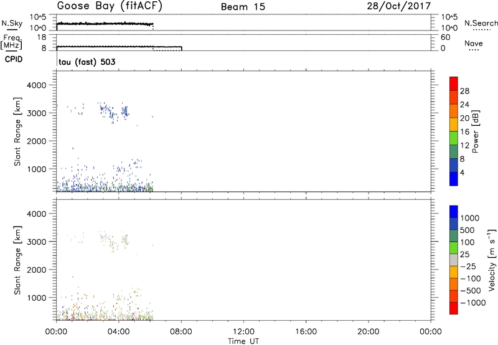The width and height of the screenshot is (498, 345).
Task: Click the 'Power [dB]' colorbar label
Action: tap(476, 131)
